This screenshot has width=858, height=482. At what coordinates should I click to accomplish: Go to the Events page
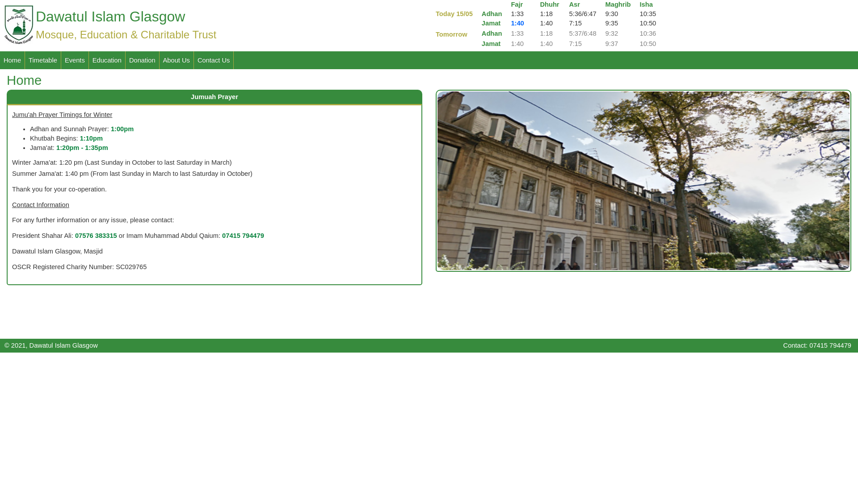(75, 60)
